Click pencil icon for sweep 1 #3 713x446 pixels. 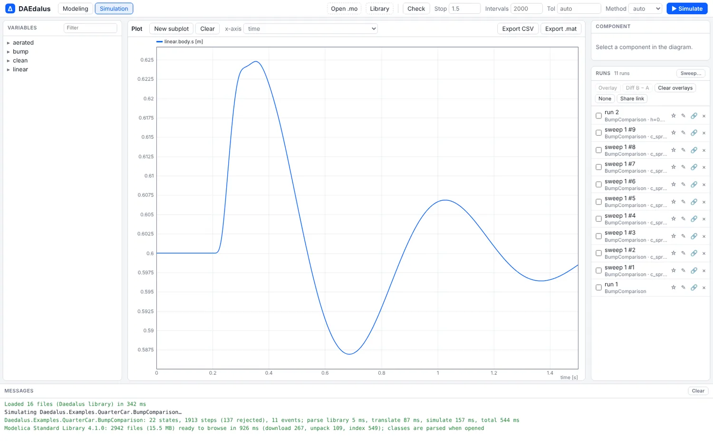pos(683,236)
